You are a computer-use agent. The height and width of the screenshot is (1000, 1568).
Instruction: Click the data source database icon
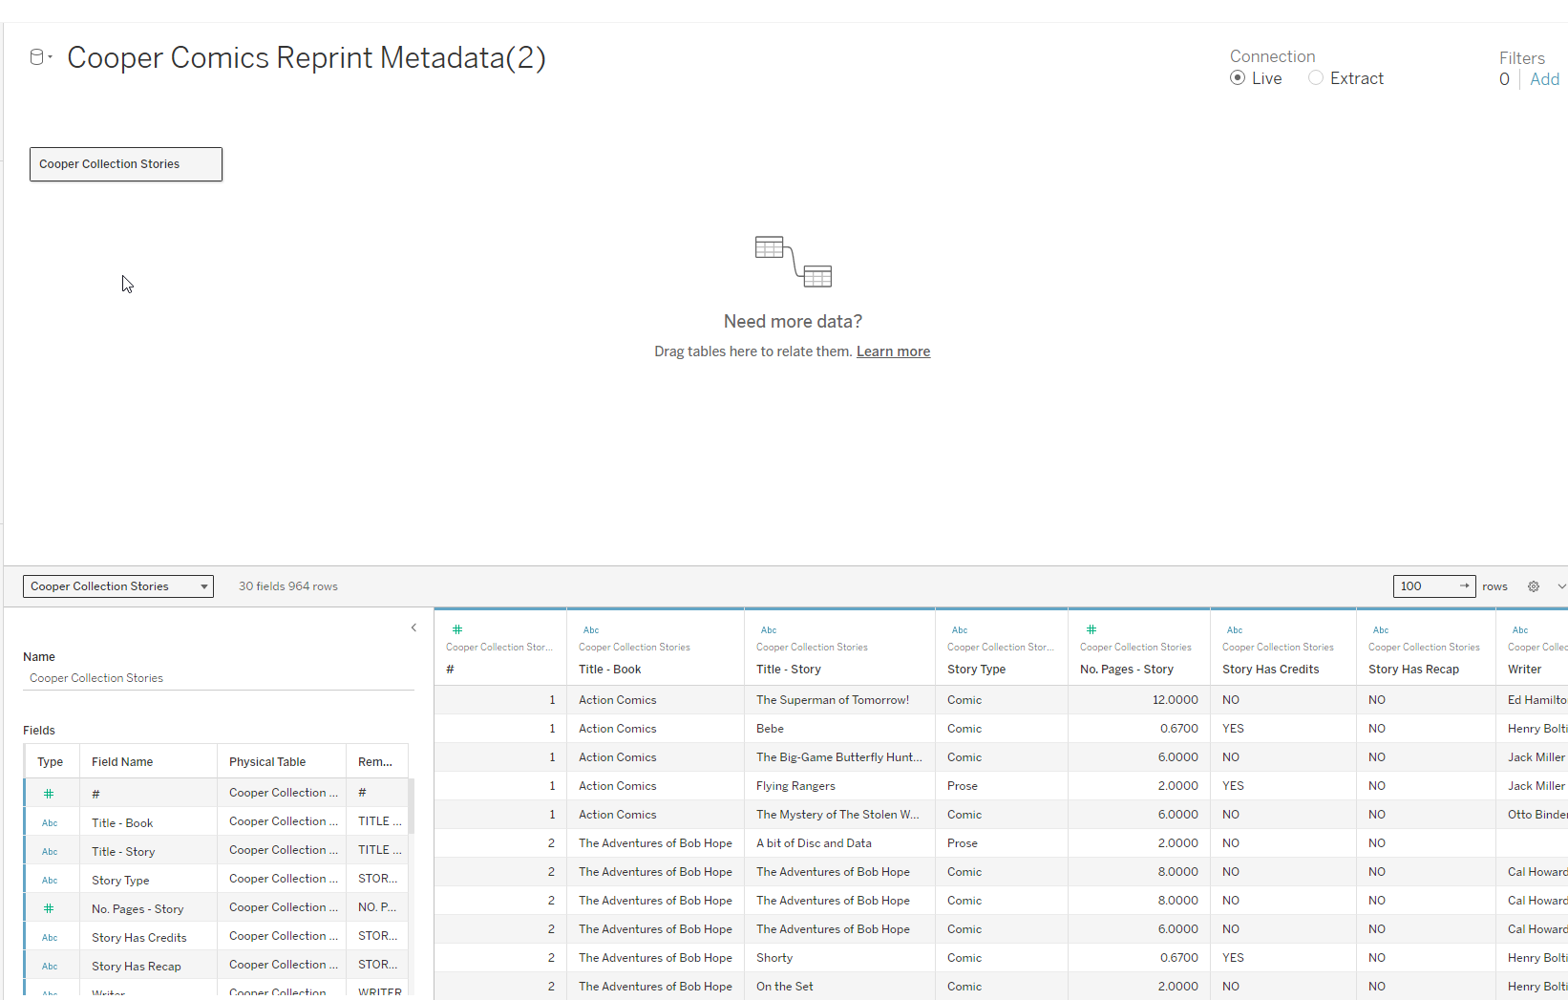click(x=36, y=57)
